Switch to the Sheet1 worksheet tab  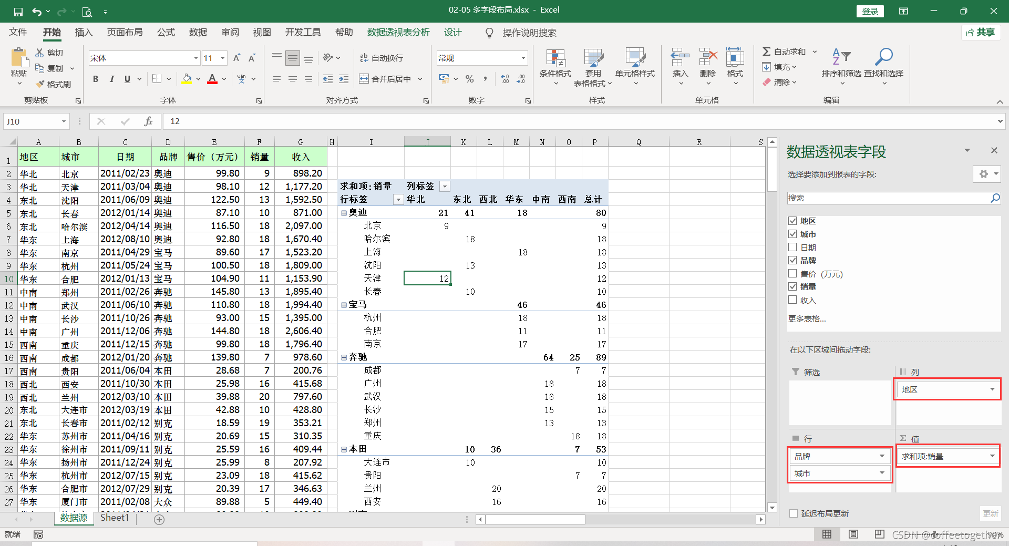pos(115,518)
